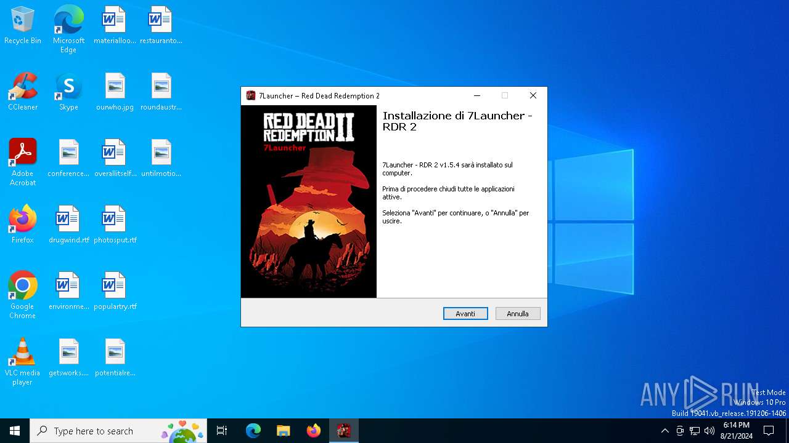The image size is (789, 443).
Task: Select the conference... image file icon
Action: 68,159
